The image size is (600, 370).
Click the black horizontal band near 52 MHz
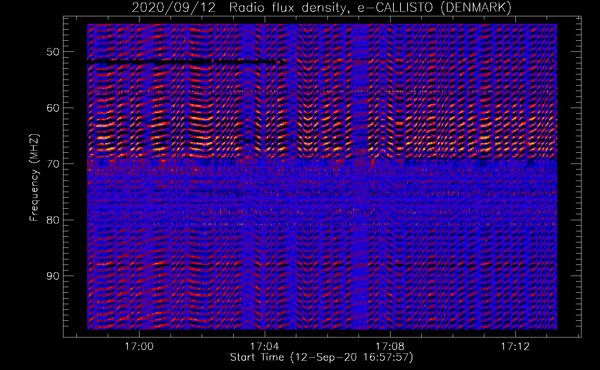click(185, 61)
